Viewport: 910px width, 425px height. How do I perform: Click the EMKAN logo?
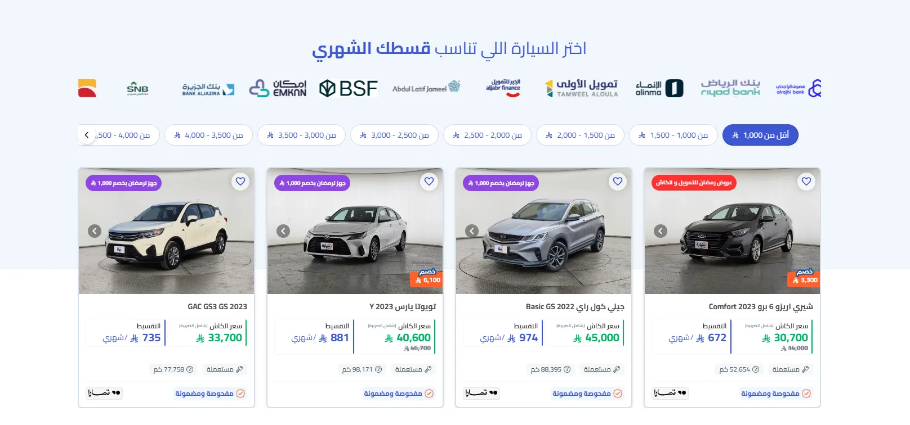click(278, 88)
